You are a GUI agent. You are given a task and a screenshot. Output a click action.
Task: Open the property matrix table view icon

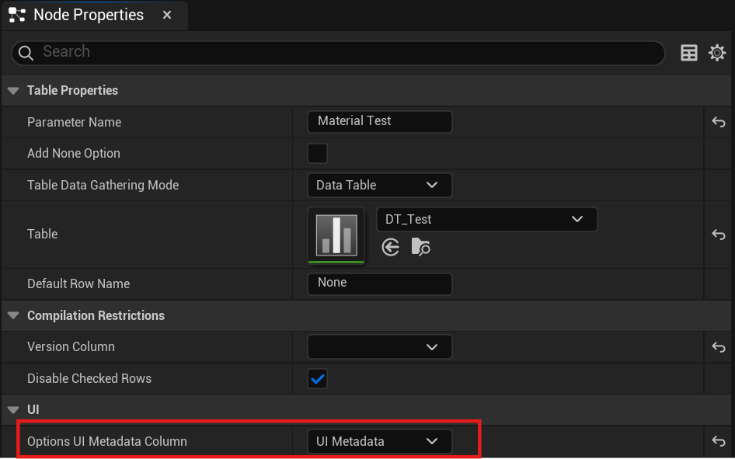click(688, 53)
